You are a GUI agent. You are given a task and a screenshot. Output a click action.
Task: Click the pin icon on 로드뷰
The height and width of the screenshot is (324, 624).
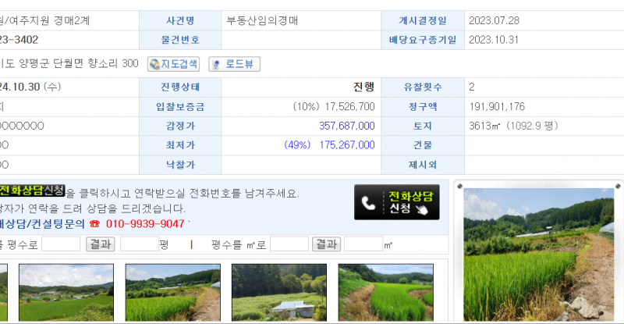coord(216,65)
